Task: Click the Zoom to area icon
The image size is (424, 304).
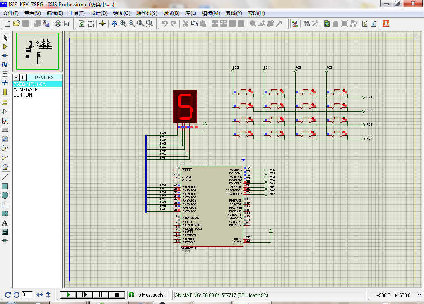Action: tap(149, 24)
